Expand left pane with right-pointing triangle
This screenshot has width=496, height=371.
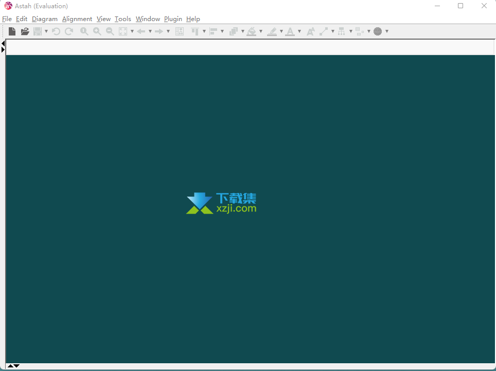[x=3, y=49]
